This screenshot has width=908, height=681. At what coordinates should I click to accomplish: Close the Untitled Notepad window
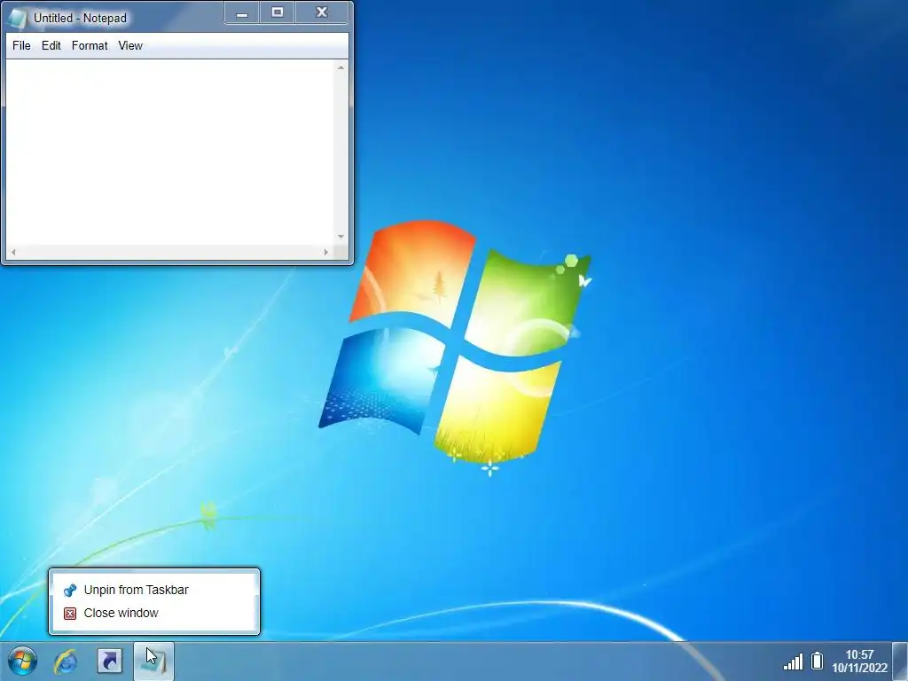click(x=322, y=12)
